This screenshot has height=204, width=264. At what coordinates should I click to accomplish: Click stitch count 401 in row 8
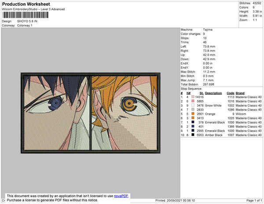tap(201, 127)
